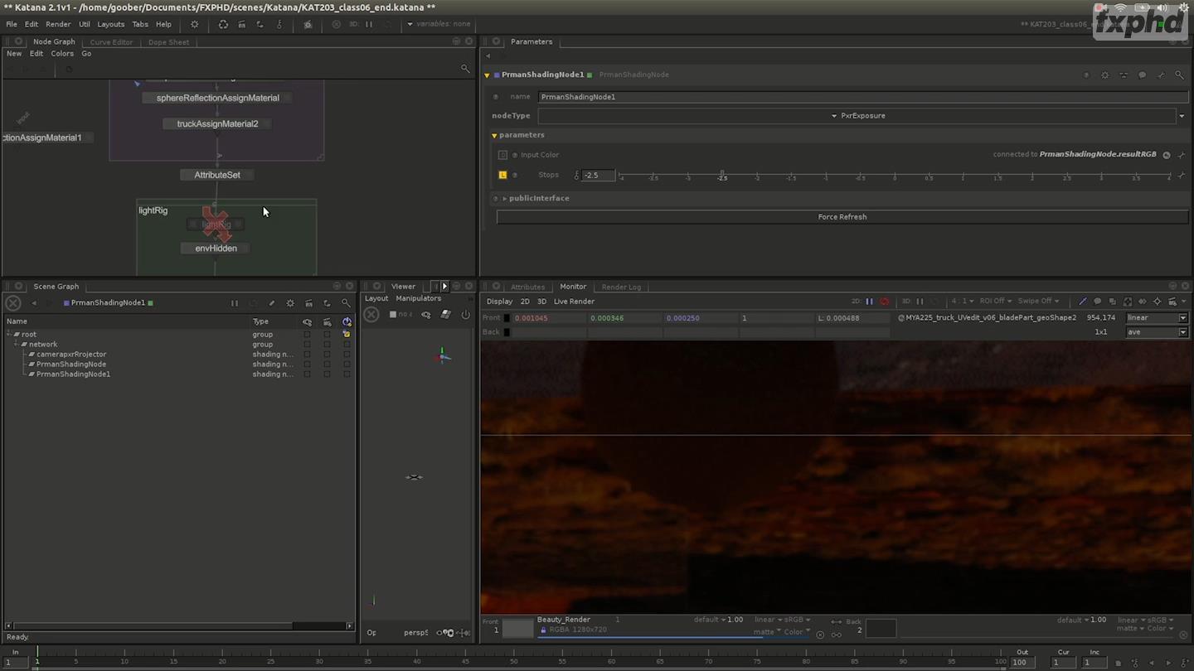Collapse the network tree item
Viewport: 1194px width, 671px height.
17,345
